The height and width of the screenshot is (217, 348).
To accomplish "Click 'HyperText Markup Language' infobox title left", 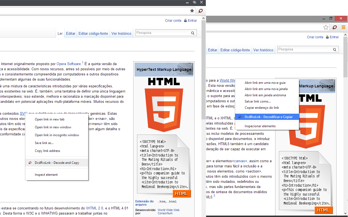I will click(x=164, y=69).
